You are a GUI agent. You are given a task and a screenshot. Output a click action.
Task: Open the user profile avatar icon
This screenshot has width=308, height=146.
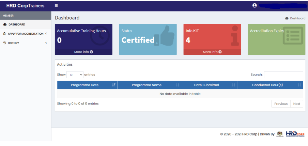(x=255, y=5)
